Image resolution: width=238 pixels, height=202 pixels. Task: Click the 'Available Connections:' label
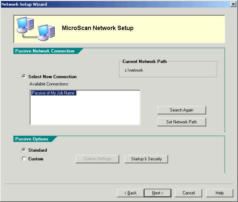pyautogui.click(x=49, y=84)
